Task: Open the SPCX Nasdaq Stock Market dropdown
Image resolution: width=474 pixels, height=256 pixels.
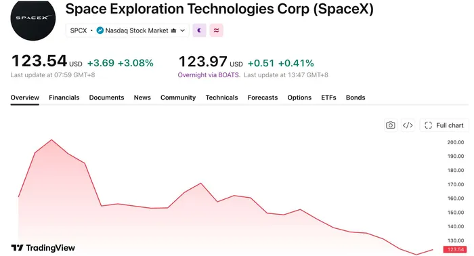Action: (x=127, y=30)
